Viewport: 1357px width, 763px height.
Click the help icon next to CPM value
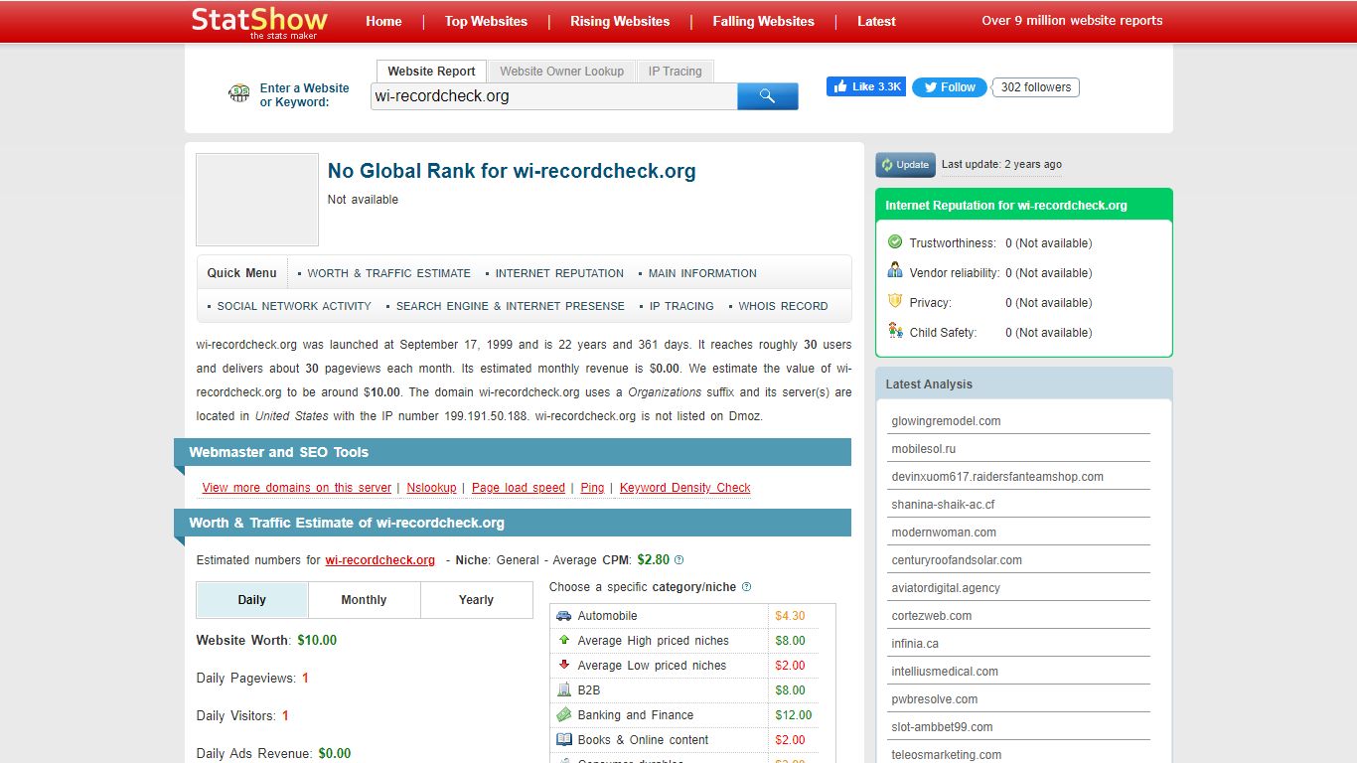pos(678,560)
